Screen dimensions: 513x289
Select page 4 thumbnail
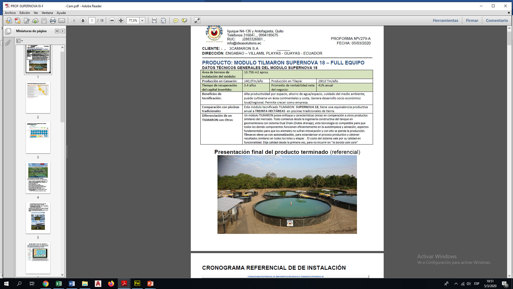point(38,178)
